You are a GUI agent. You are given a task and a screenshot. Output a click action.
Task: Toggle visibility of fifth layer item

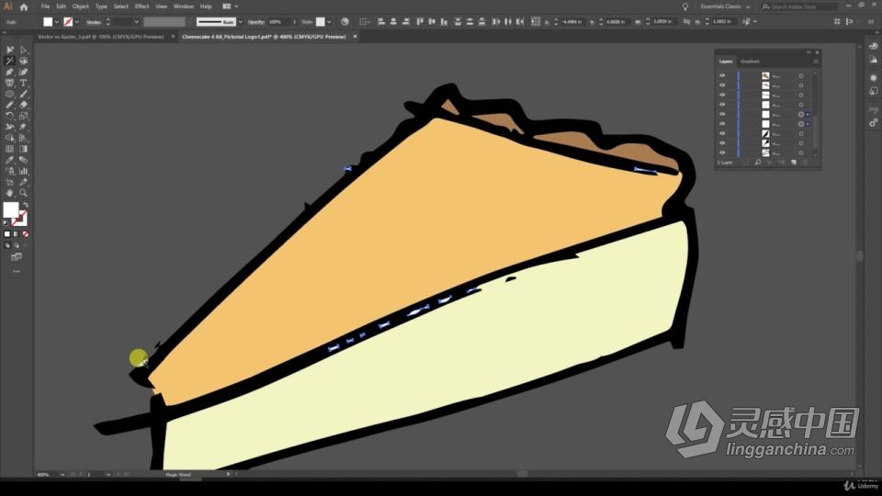[722, 114]
